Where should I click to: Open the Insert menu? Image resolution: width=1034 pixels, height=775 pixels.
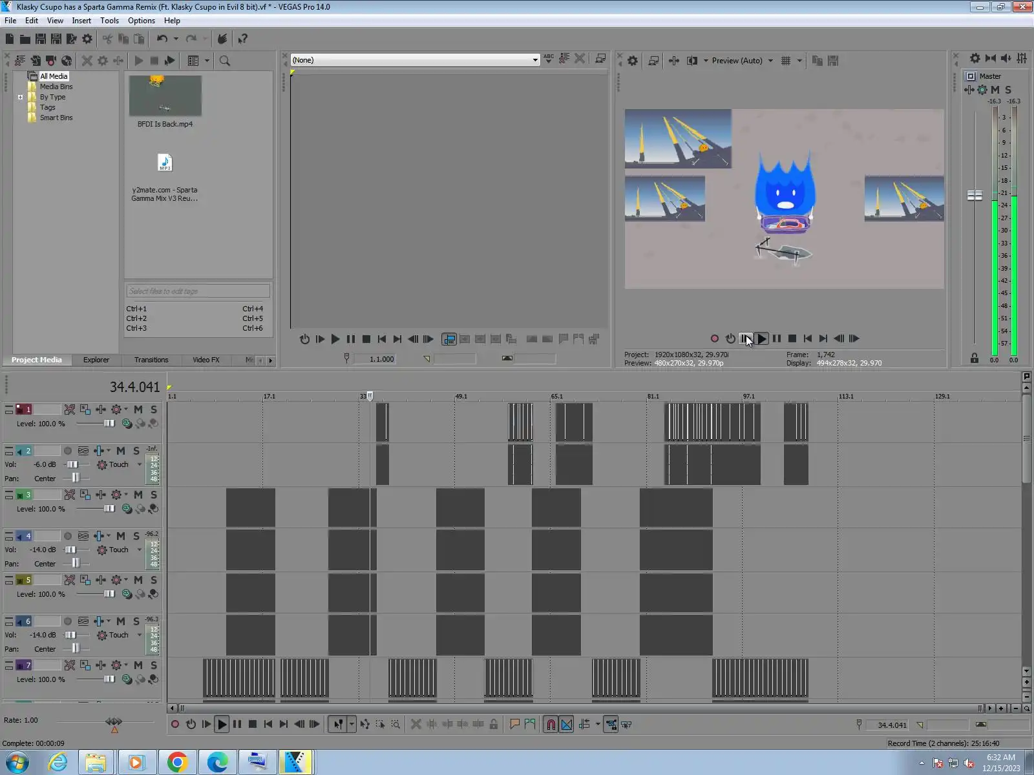tap(81, 21)
